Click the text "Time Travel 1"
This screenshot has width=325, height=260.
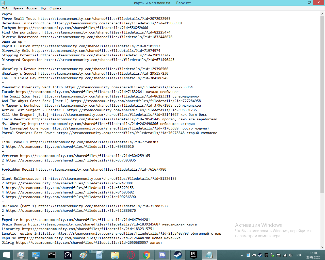click(15, 142)
